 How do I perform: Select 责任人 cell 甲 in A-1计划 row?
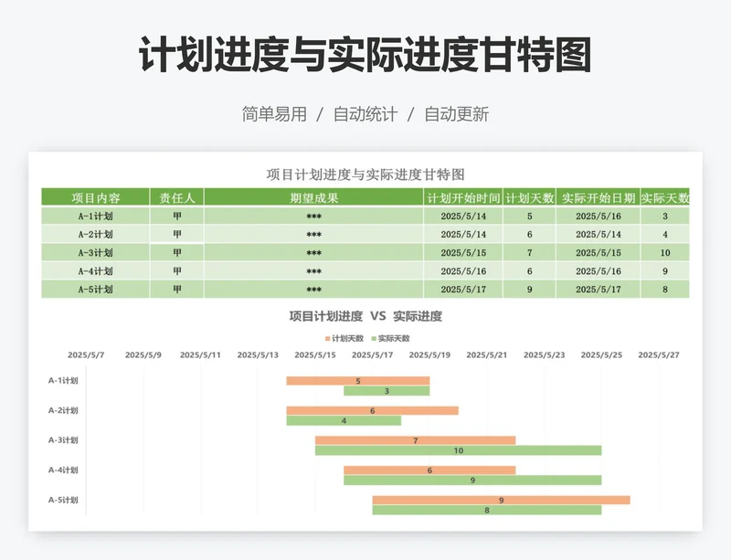[x=176, y=216]
